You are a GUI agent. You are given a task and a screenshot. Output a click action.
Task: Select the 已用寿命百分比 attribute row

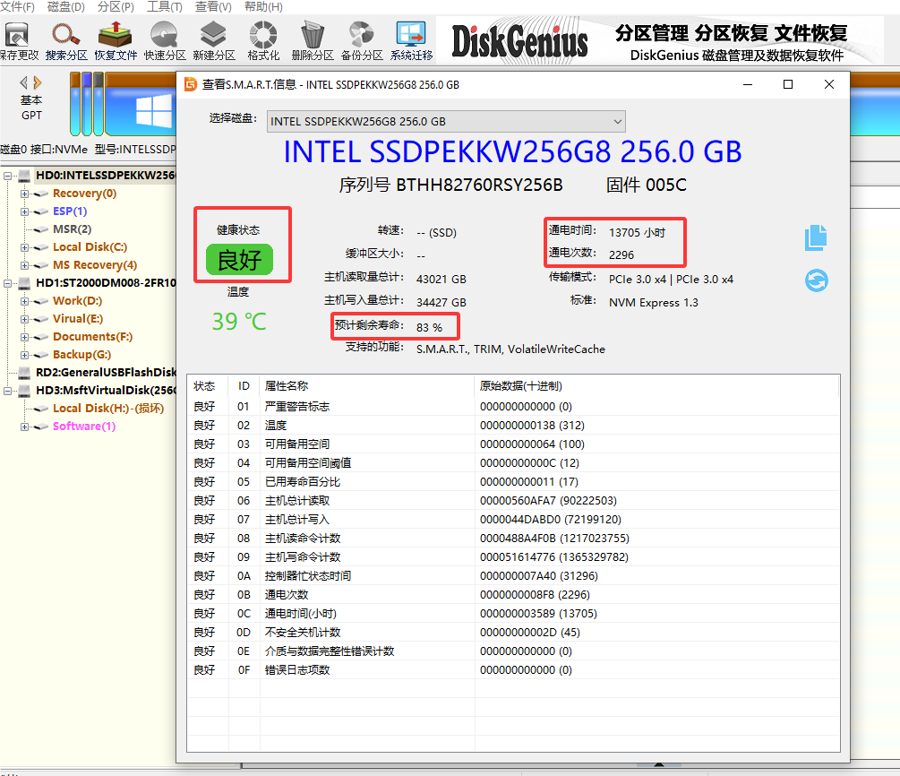pyautogui.click(x=513, y=482)
